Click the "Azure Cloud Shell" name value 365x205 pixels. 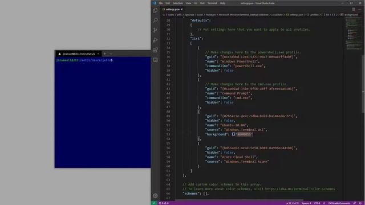point(238,157)
